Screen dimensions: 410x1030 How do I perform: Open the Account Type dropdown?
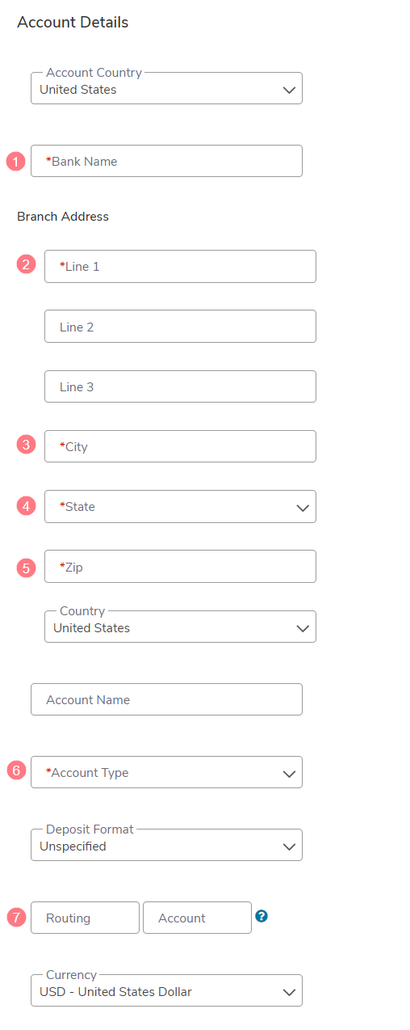coord(166,772)
